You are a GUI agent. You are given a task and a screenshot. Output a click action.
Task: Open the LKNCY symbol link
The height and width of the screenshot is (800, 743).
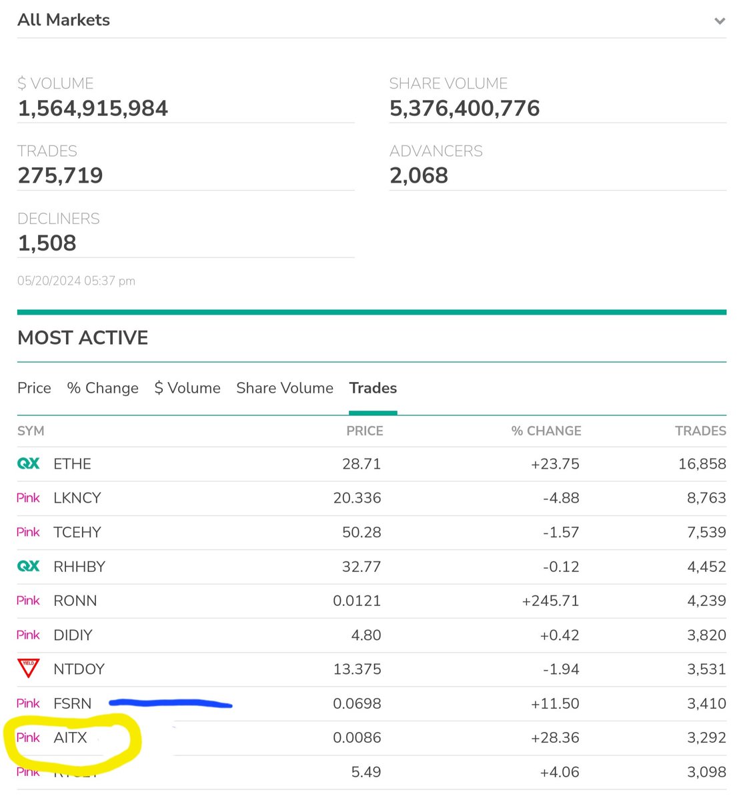tap(77, 498)
